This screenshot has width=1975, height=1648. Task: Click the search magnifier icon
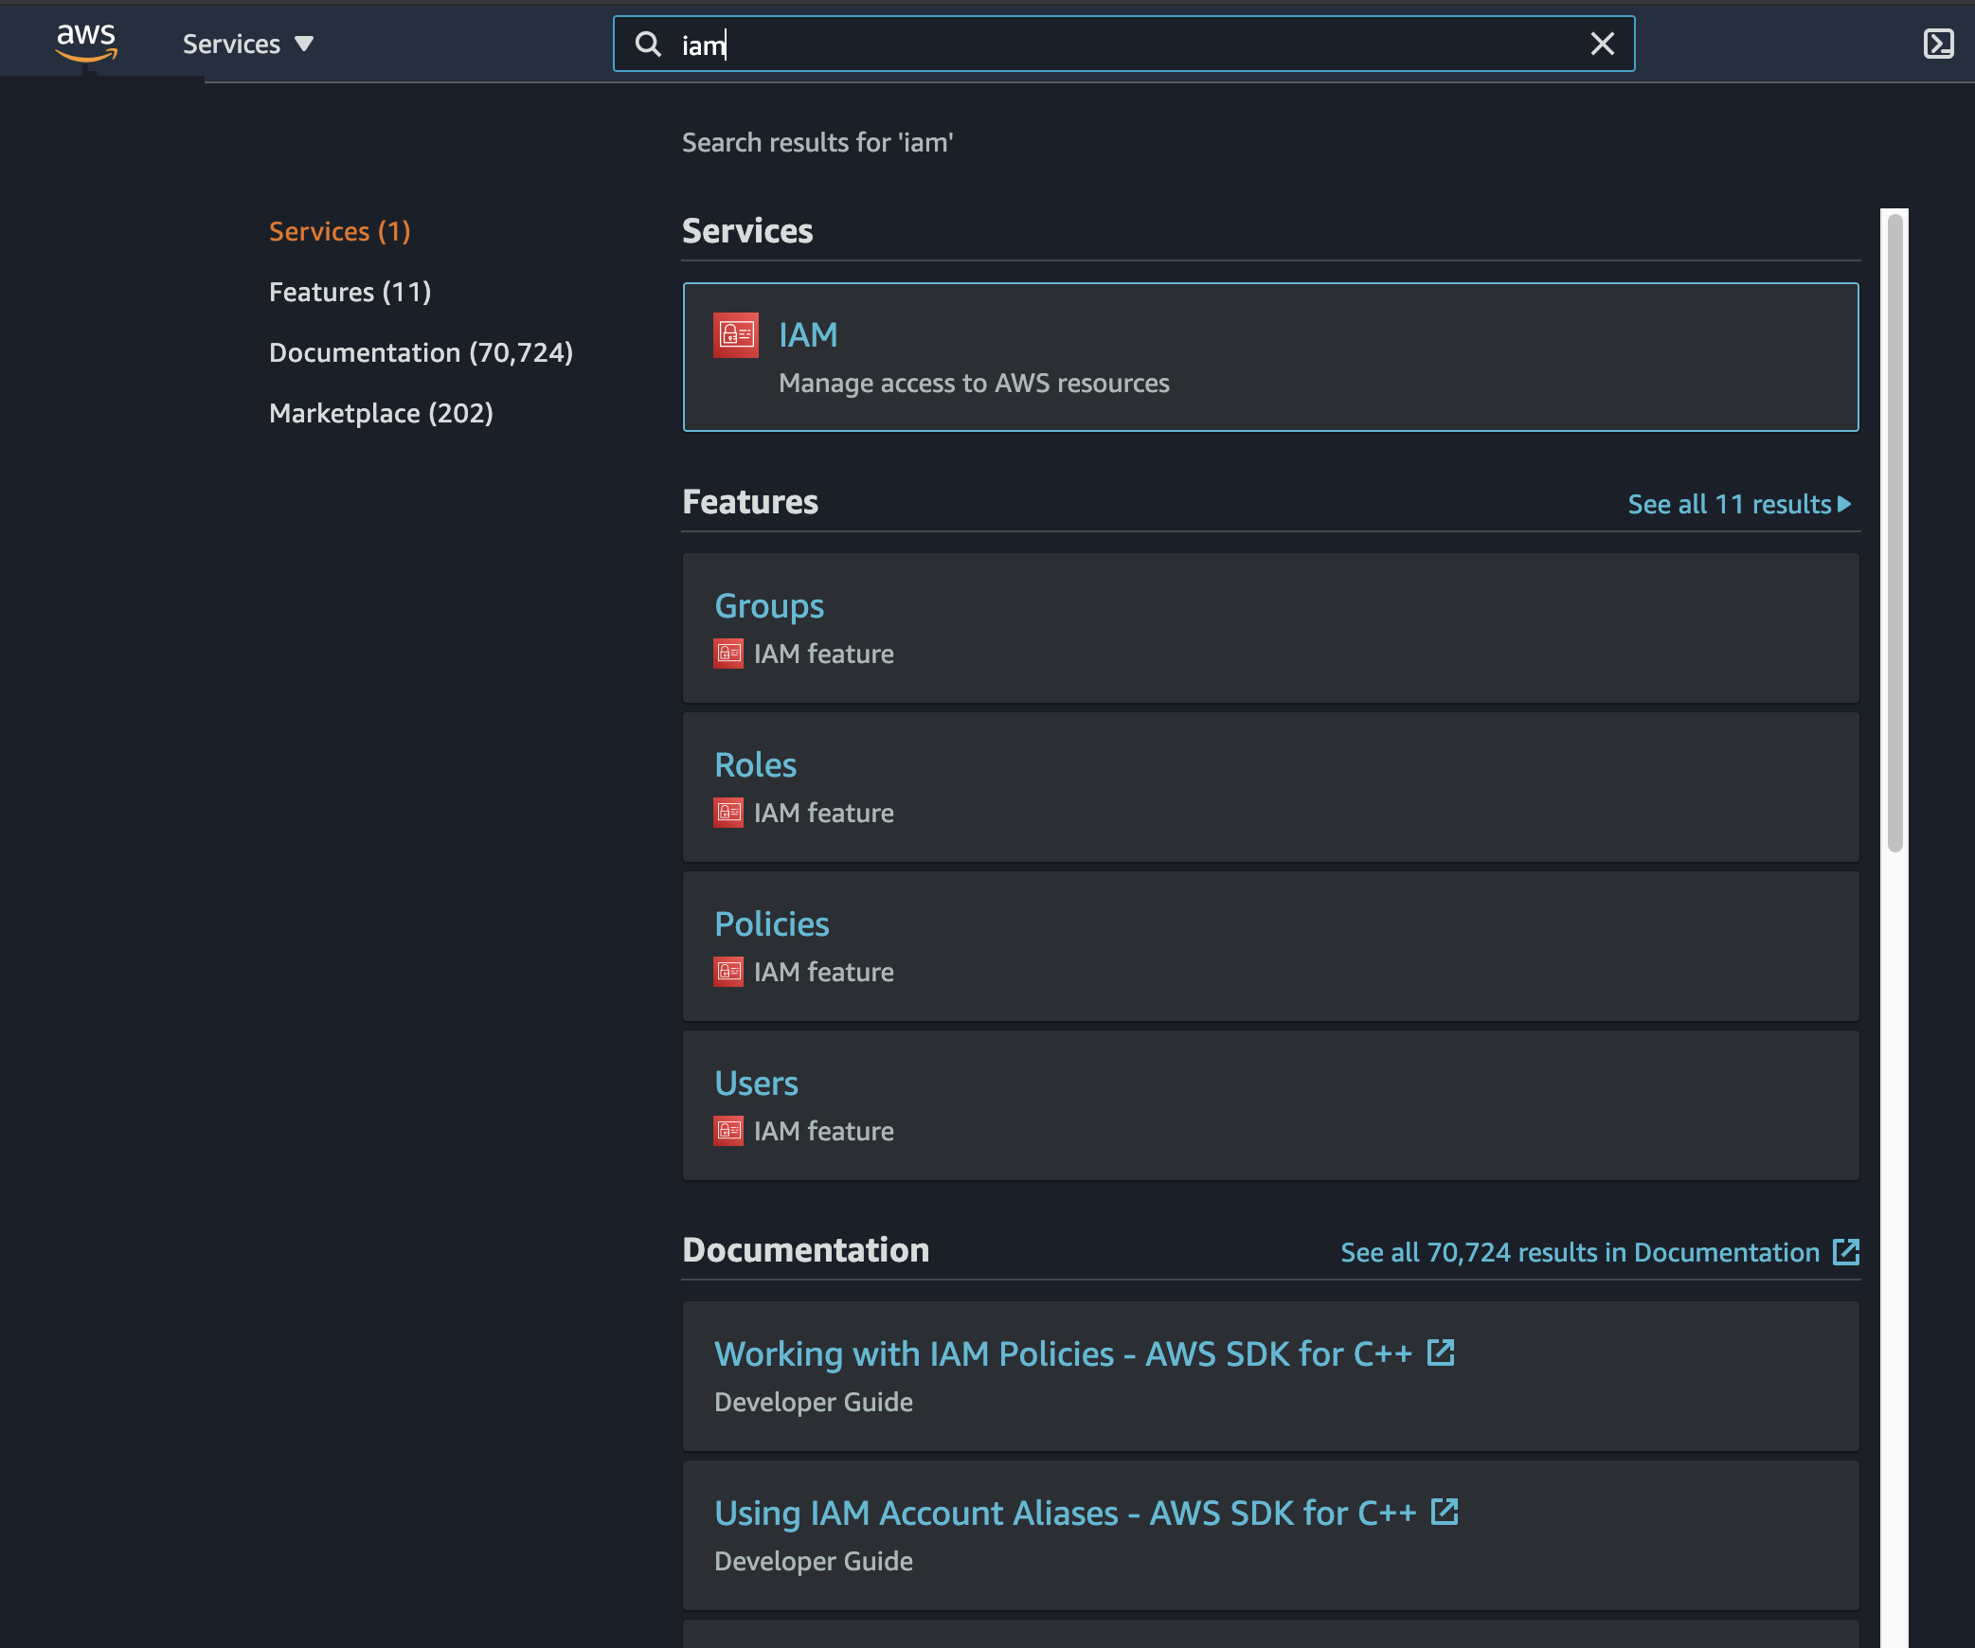click(648, 44)
